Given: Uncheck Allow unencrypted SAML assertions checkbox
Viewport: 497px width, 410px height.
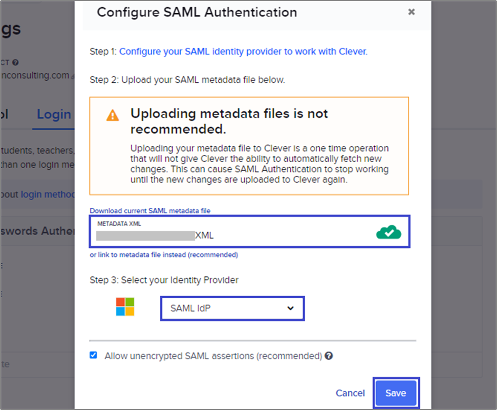Looking at the screenshot, I should (x=93, y=355).
